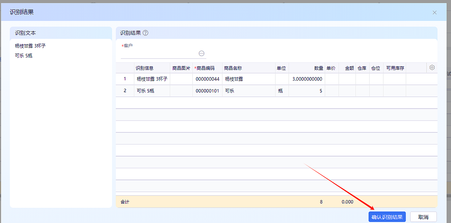This screenshot has width=451, height=223.
Task: Click the 可用库存 column header
Action: tap(395, 68)
